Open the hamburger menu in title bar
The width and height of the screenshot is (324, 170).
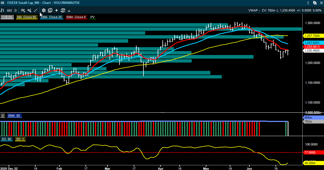click(3, 3)
